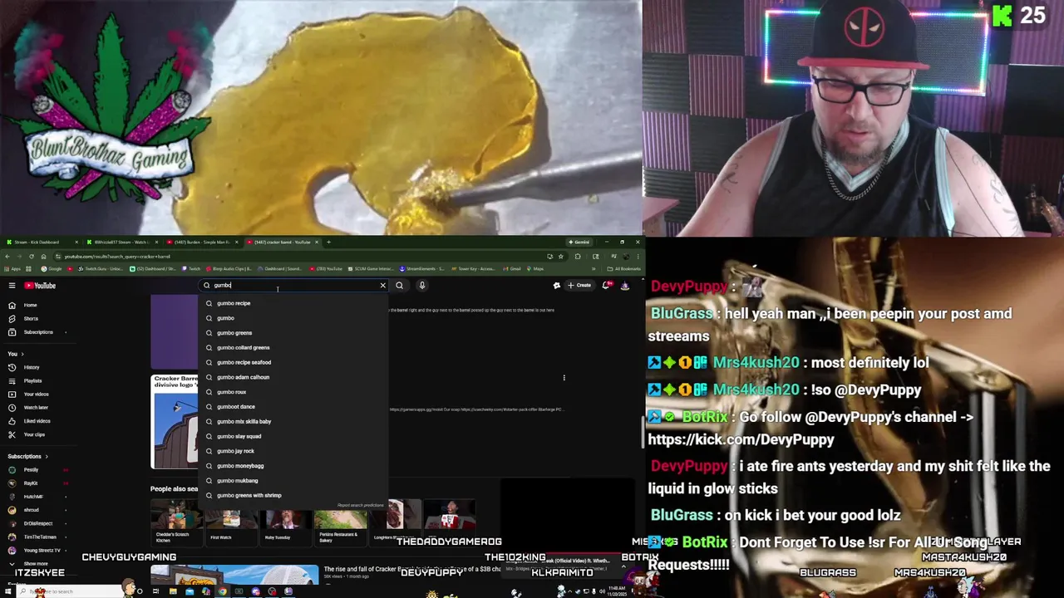Open File Explorer from the taskbar

point(173,591)
